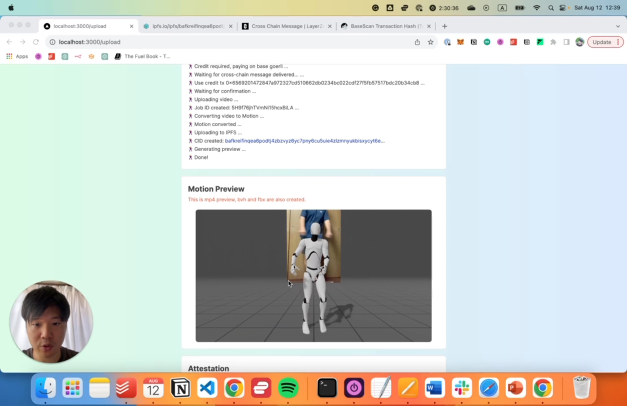Click the Update button
Viewport: 627px width, 406px height.
(602, 42)
